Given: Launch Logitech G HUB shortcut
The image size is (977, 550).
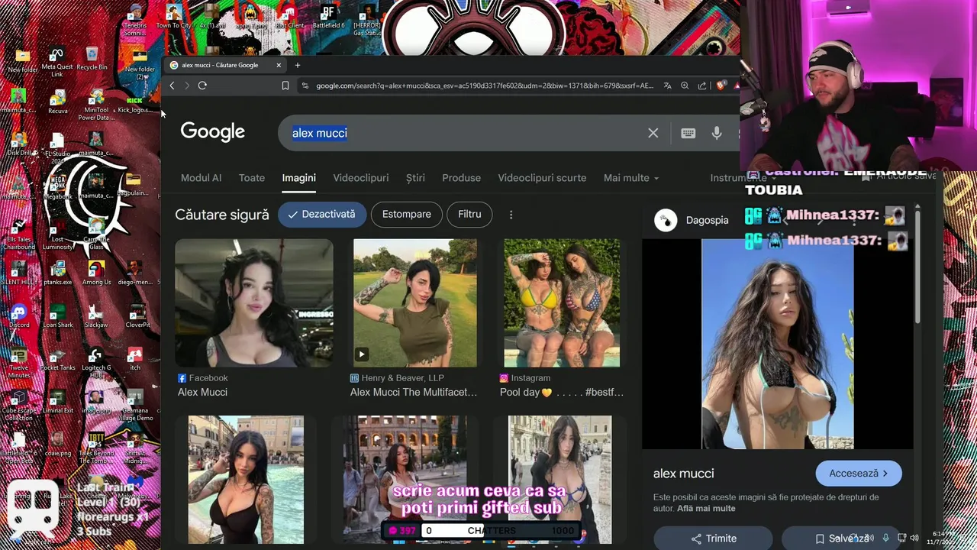Looking at the screenshot, I should click(96, 363).
